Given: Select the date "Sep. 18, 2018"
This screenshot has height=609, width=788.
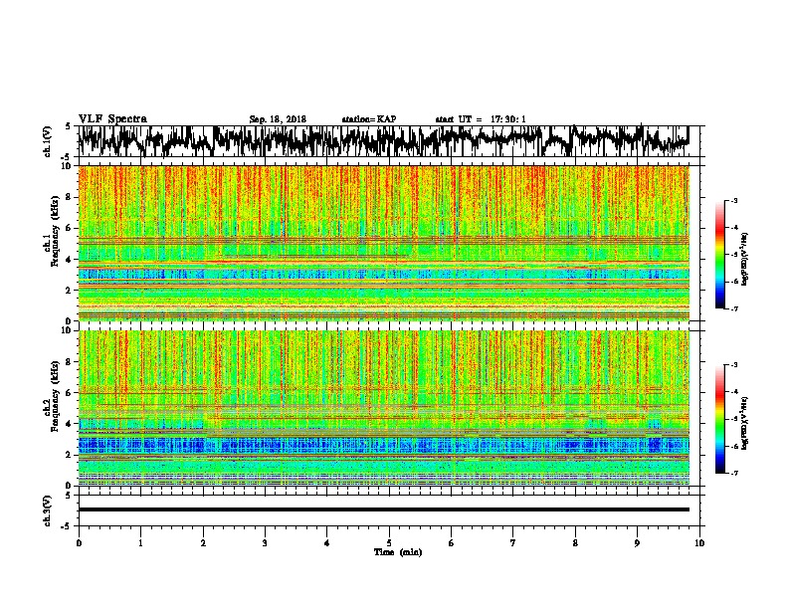Looking at the screenshot, I should (278, 119).
